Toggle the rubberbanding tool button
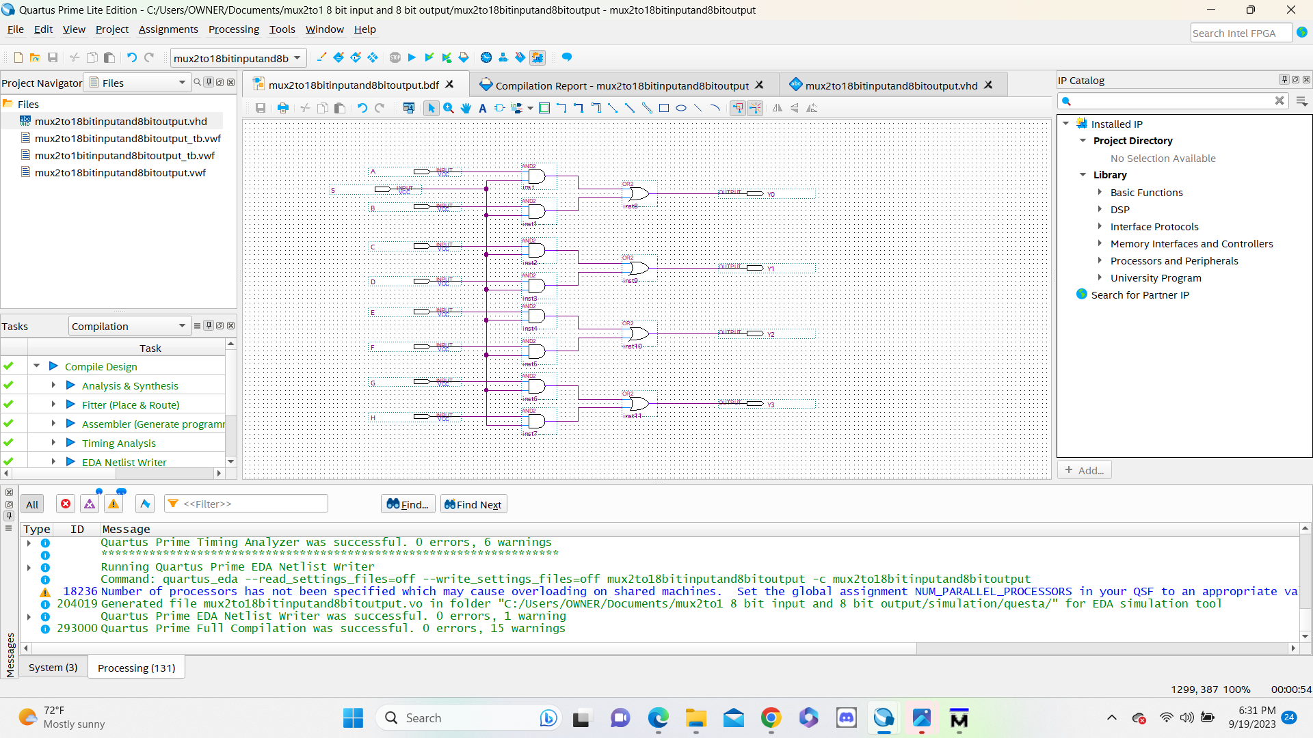The image size is (1313, 738). [x=738, y=108]
